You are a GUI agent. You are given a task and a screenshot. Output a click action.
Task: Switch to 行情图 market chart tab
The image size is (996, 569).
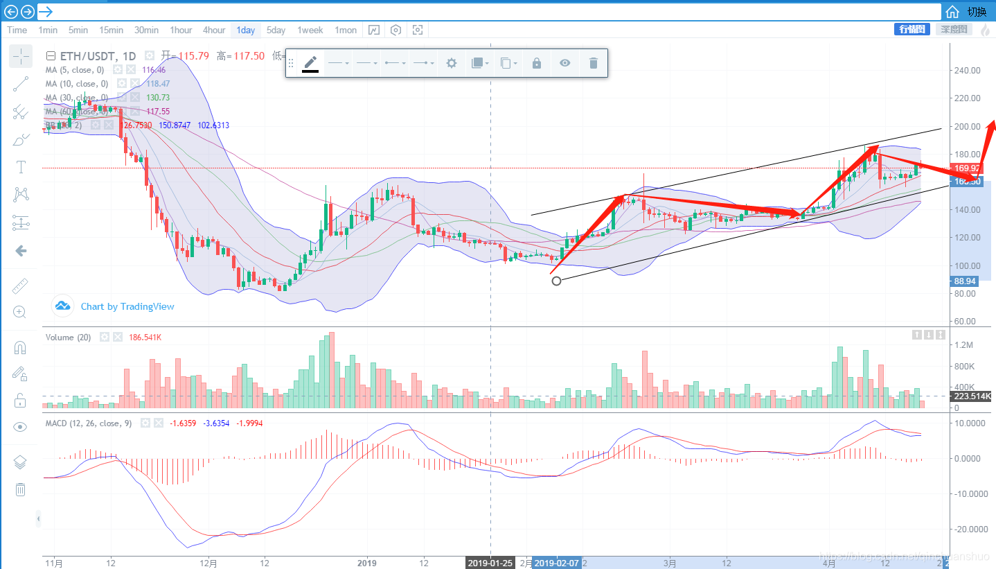point(912,29)
